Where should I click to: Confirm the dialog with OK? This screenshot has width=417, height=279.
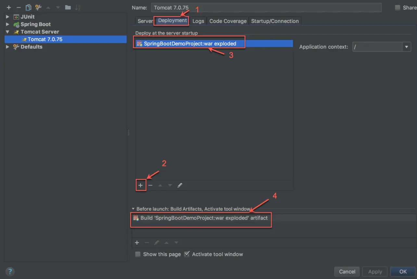click(x=403, y=272)
